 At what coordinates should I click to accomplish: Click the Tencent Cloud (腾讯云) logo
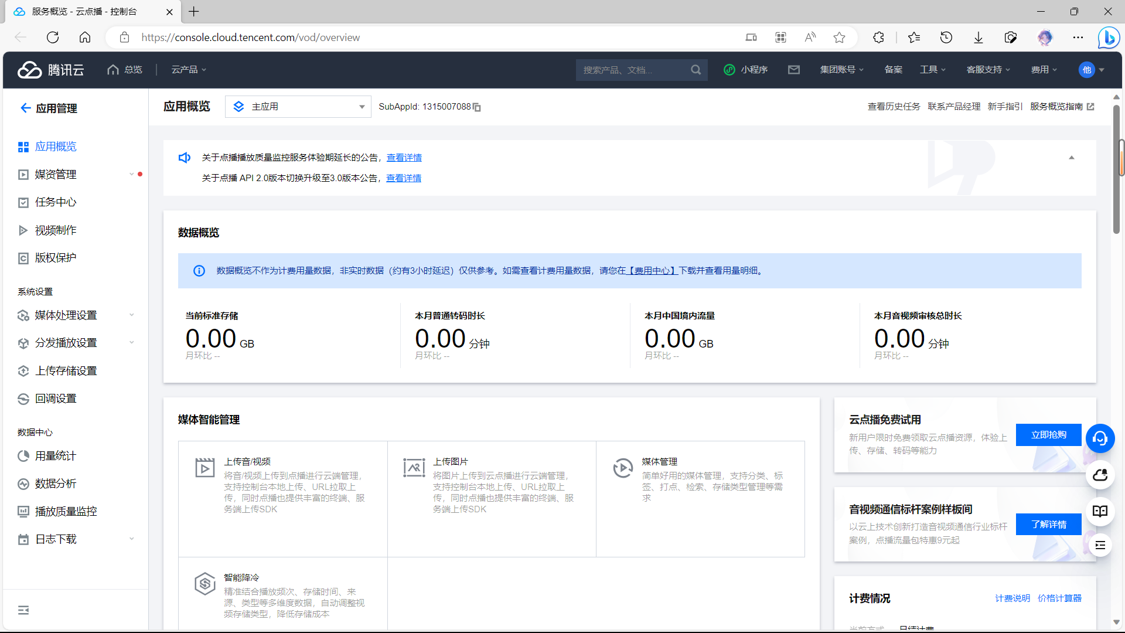[x=51, y=70]
